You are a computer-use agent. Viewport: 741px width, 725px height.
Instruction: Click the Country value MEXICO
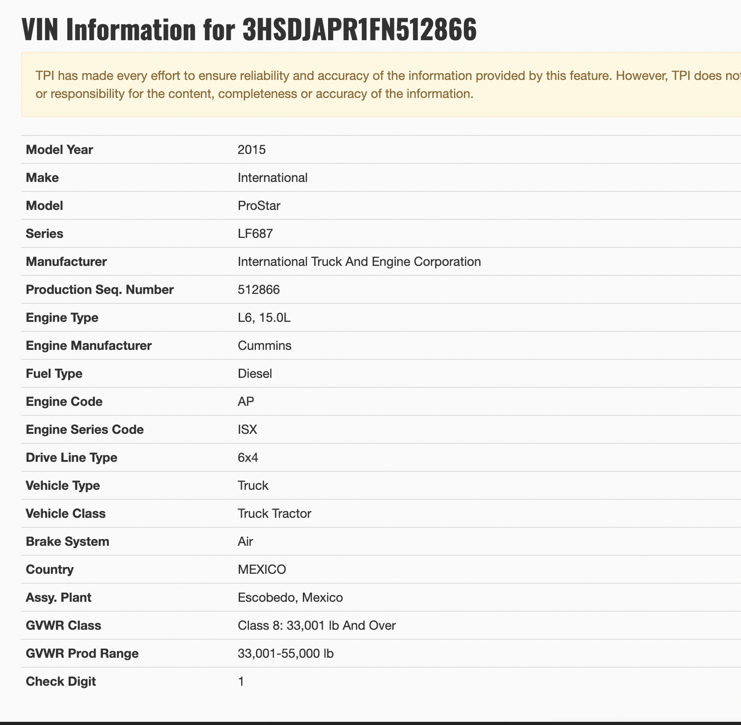[x=261, y=570]
